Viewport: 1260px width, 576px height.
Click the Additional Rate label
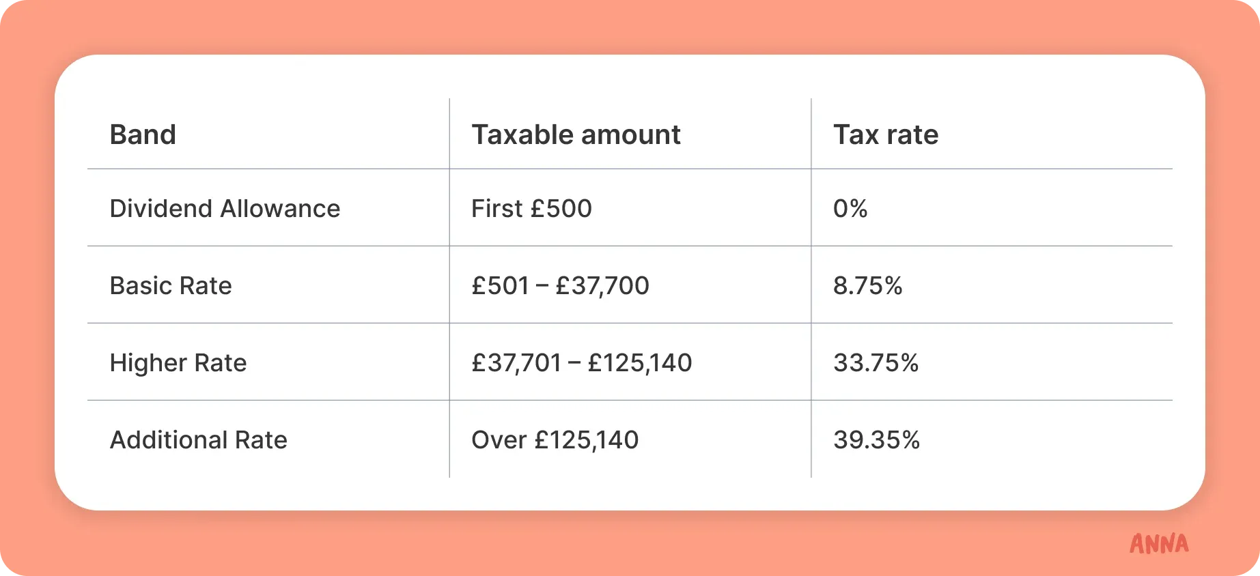[198, 440]
